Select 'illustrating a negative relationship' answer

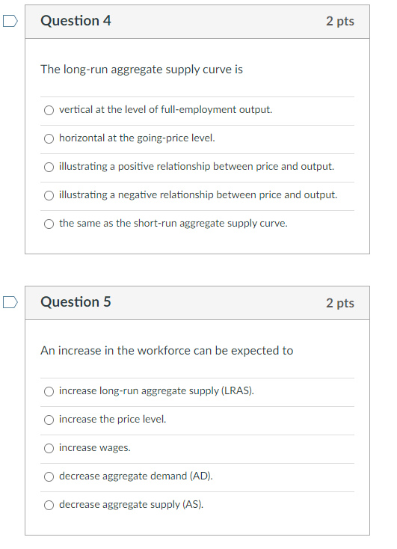point(49,195)
